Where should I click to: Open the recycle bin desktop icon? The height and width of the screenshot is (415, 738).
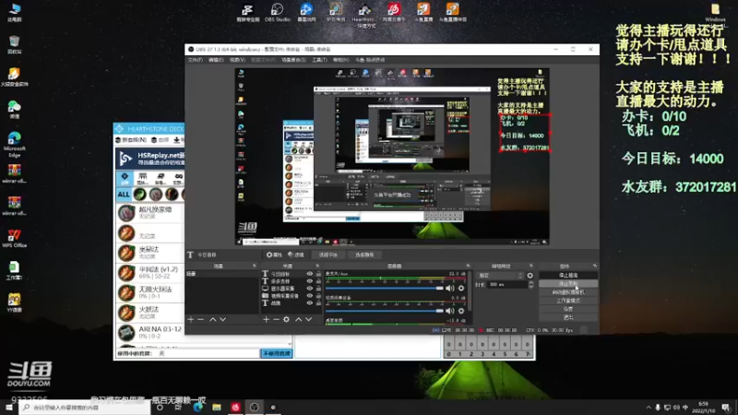coord(14,44)
